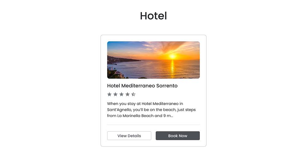Viewport: 307px width, 158px height.
Task: Click the coastal cliffs in the photo
Action: 120,59
